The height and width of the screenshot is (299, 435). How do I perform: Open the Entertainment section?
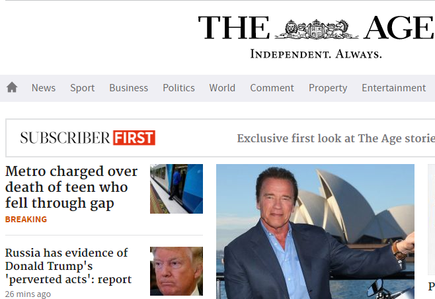[393, 88]
